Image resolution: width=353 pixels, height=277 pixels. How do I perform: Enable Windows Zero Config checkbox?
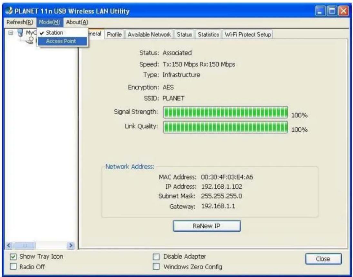click(x=156, y=267)
